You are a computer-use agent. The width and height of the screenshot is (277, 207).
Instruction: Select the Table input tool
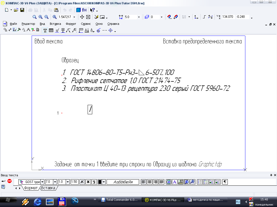click(x=51, y=30)
